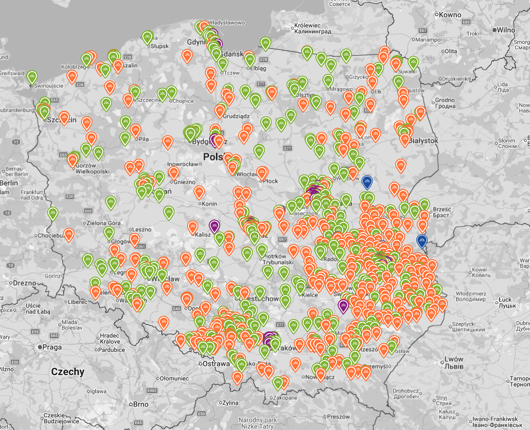Click the E462 road shield
This screenshot has width=530, height=430.
(152, 391)
